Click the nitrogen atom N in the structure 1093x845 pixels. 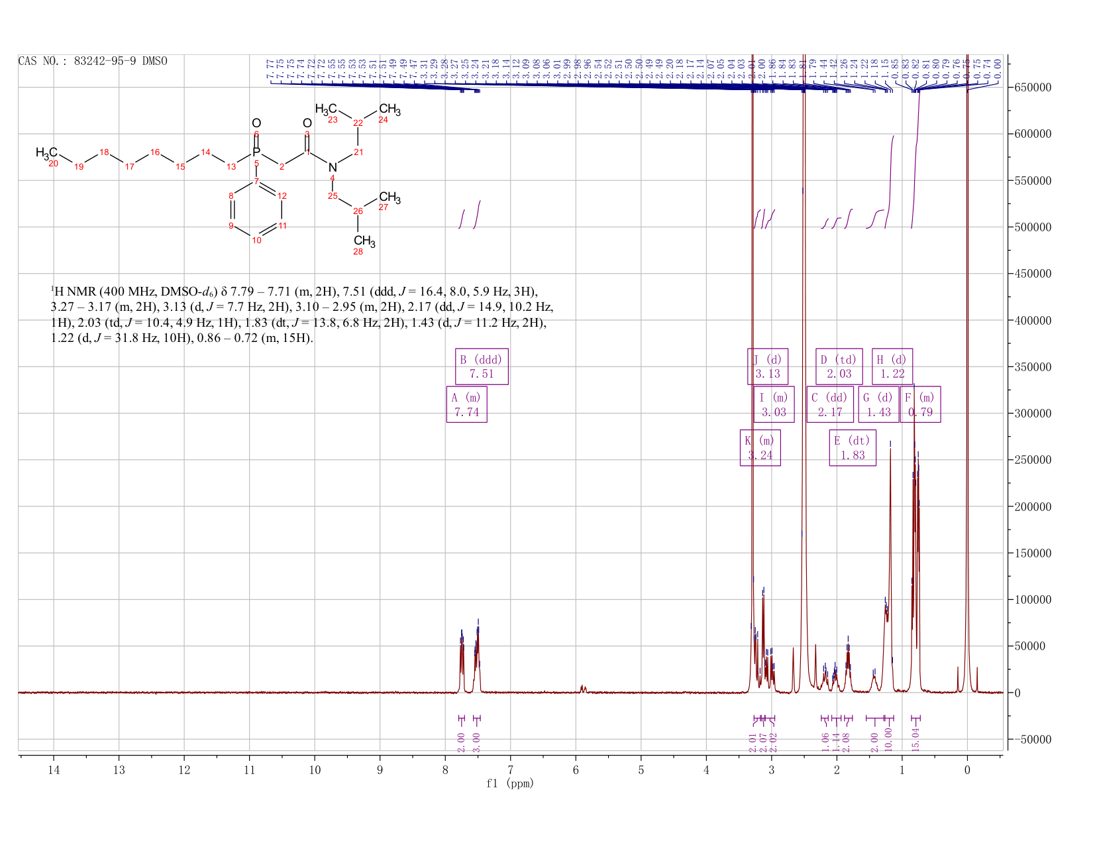(x=333, y=167)
